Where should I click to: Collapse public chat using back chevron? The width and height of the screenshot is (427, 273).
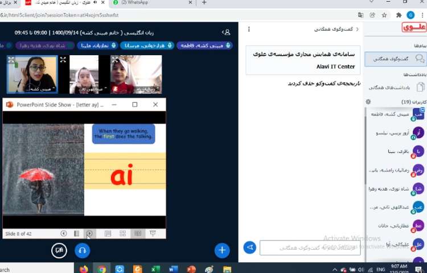[x=357, y=28]
